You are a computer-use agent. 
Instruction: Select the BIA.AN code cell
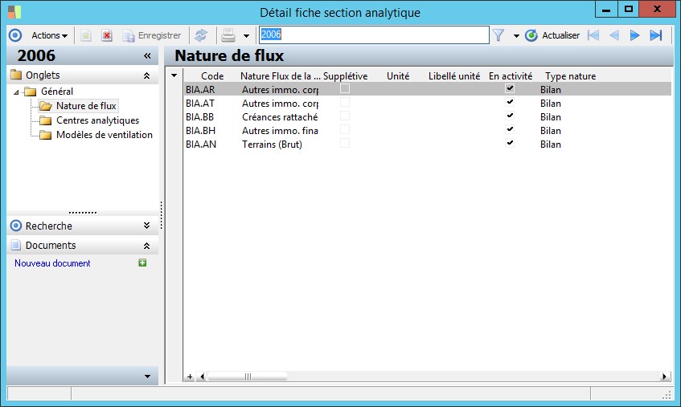click(201, 144)
